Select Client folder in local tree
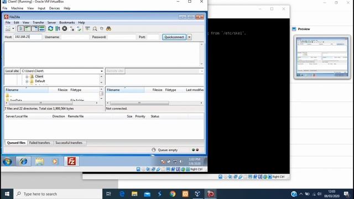354x199 pixels. 39,76
